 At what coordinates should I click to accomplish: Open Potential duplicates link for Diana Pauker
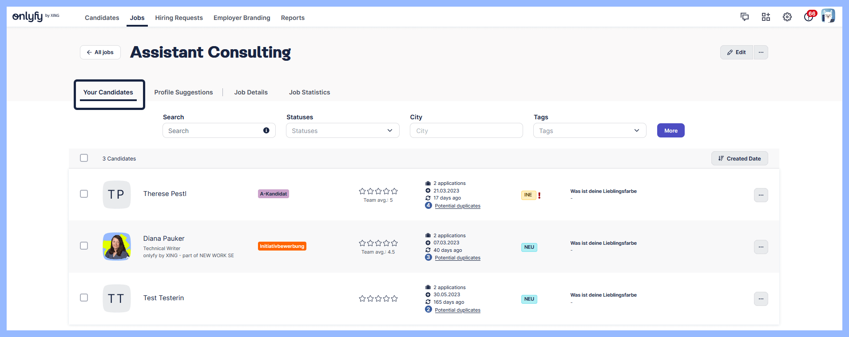(457, 258)
